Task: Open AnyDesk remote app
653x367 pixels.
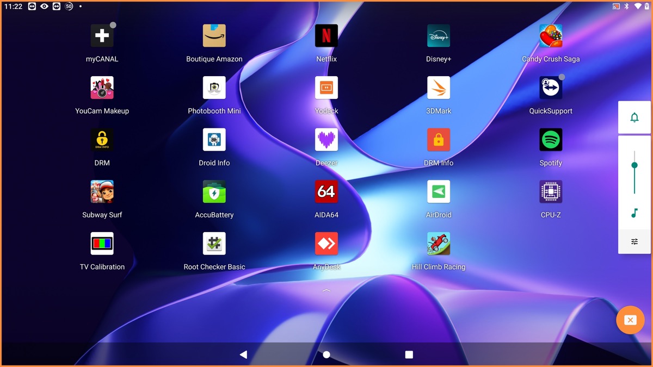Action: tap(326, 244)
